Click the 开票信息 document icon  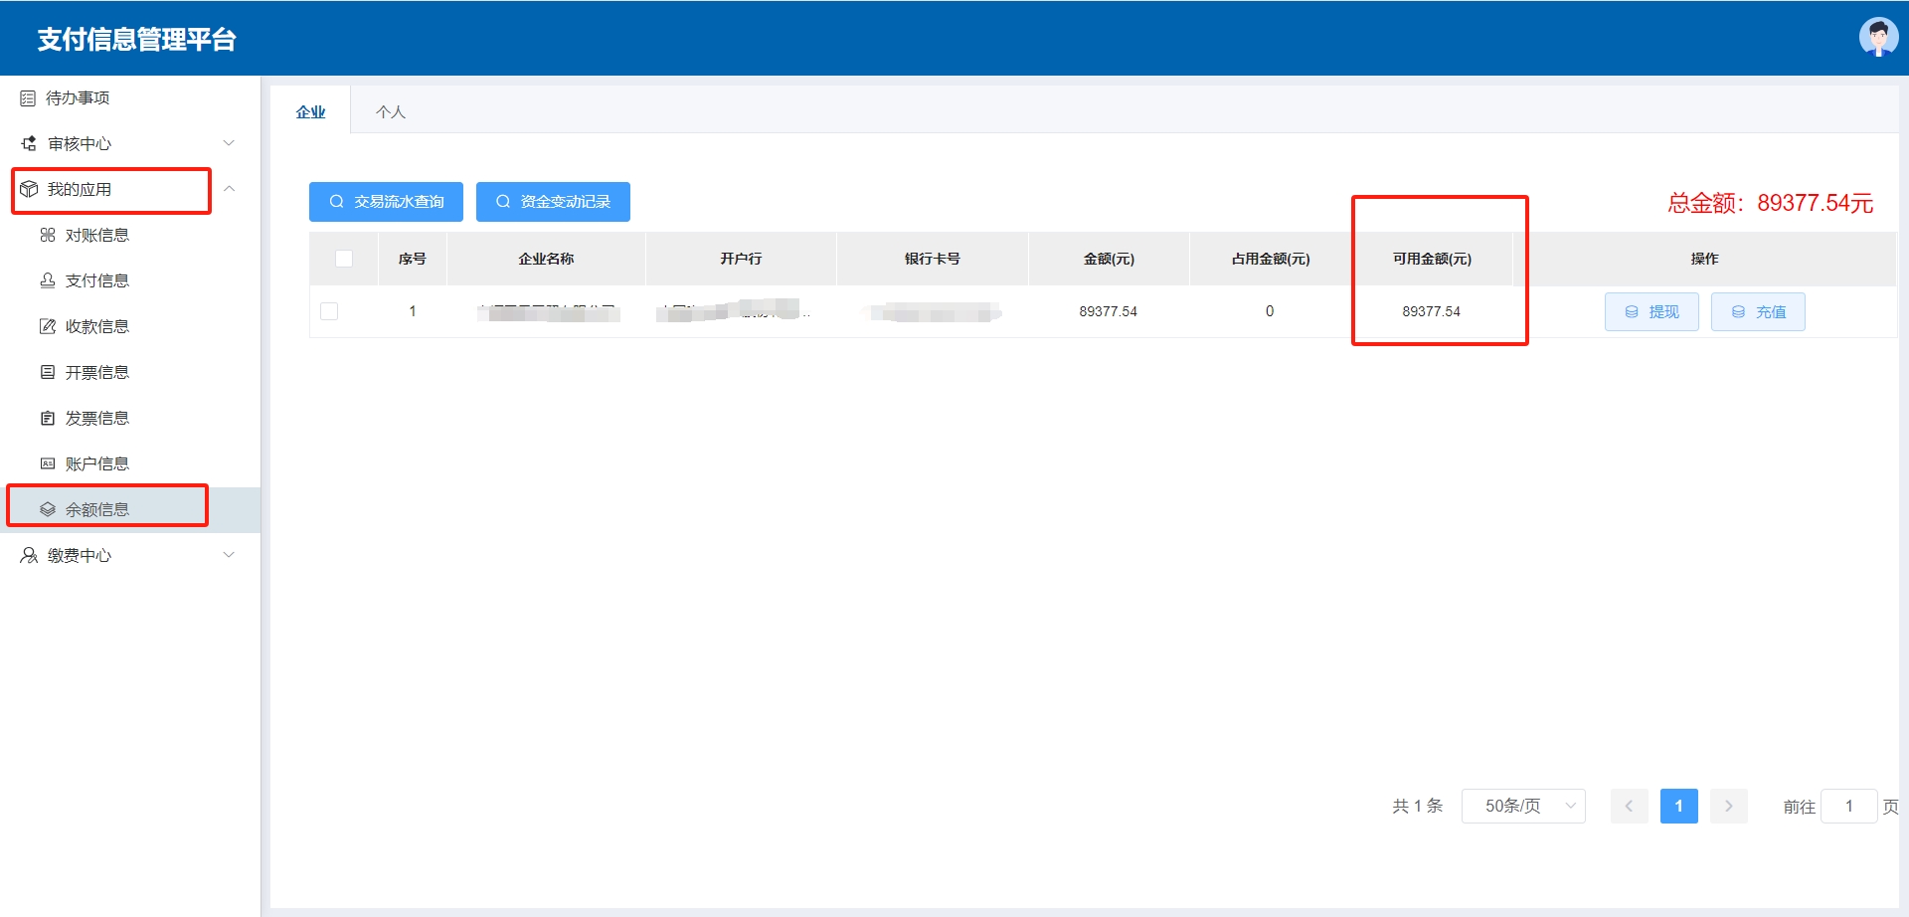click(47, 373)
